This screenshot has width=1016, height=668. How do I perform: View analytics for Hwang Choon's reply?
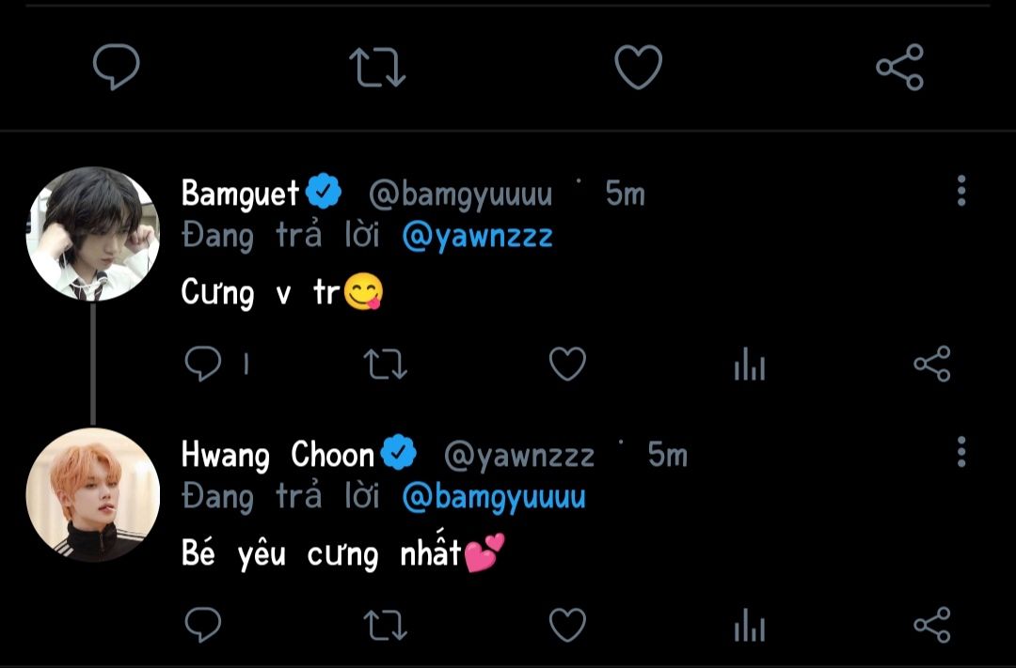(750, 626)
